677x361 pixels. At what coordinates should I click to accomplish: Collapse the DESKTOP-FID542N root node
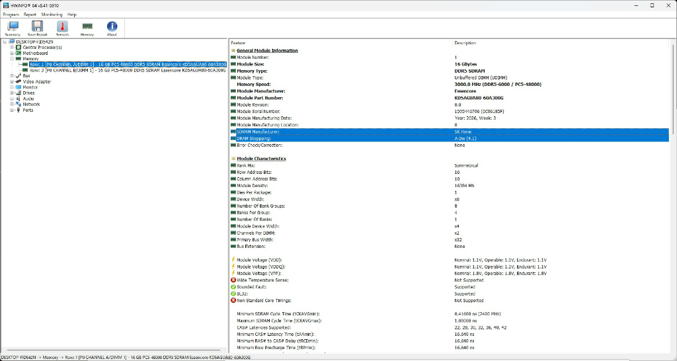click(5, 42)
